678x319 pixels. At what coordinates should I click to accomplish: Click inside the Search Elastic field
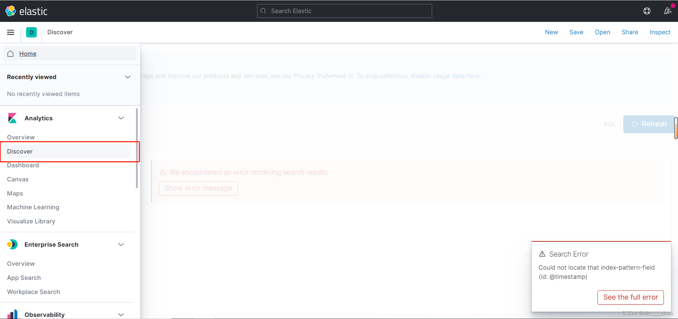point(345,11)
